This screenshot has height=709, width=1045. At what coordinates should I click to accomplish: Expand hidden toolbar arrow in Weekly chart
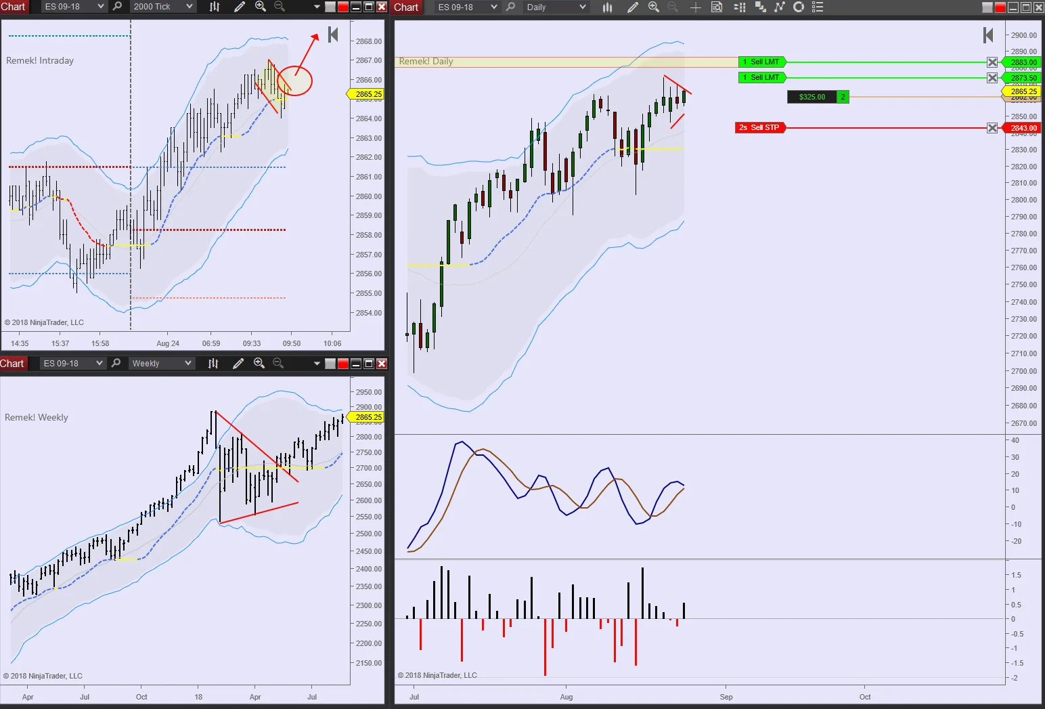click(x=317, y=364)
